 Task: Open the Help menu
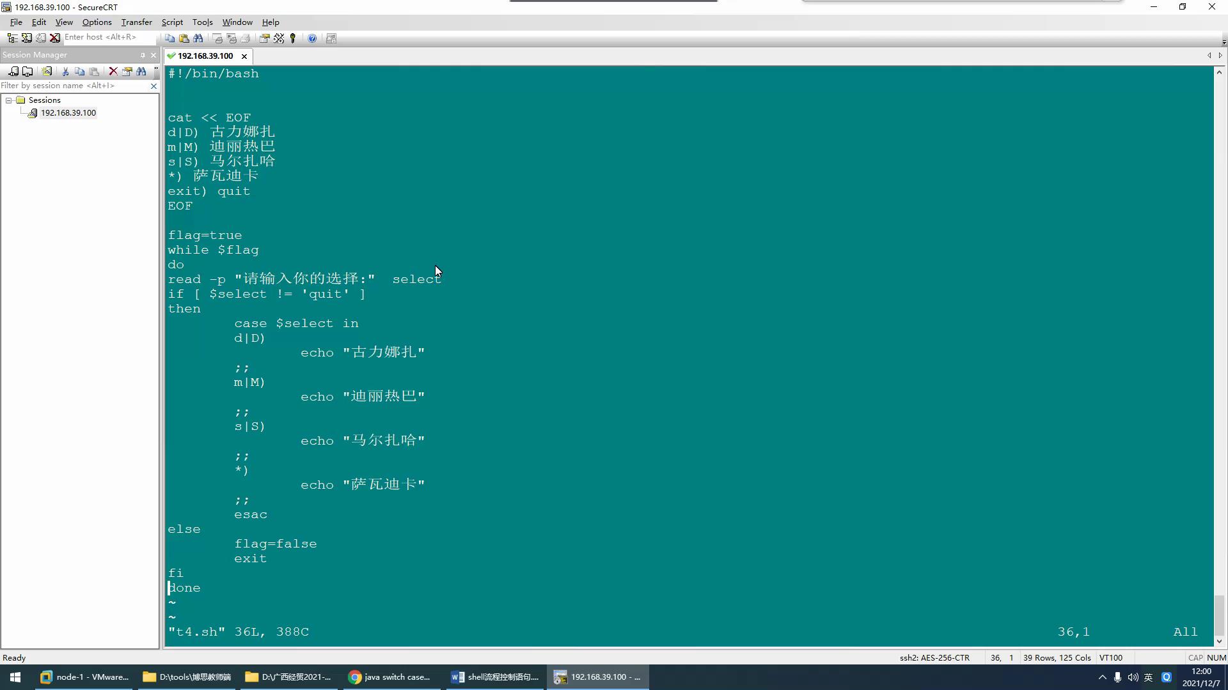[271, 22]
